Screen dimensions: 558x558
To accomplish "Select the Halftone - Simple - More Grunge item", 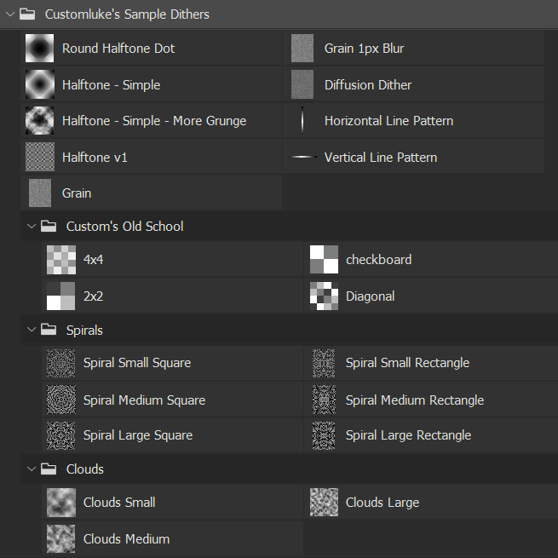I will (x=154, y=121).
